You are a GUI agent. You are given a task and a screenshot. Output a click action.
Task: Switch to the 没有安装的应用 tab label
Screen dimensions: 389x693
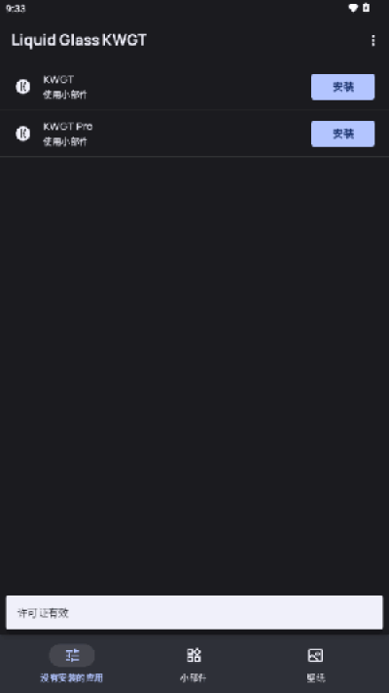[x=71, y=677]
